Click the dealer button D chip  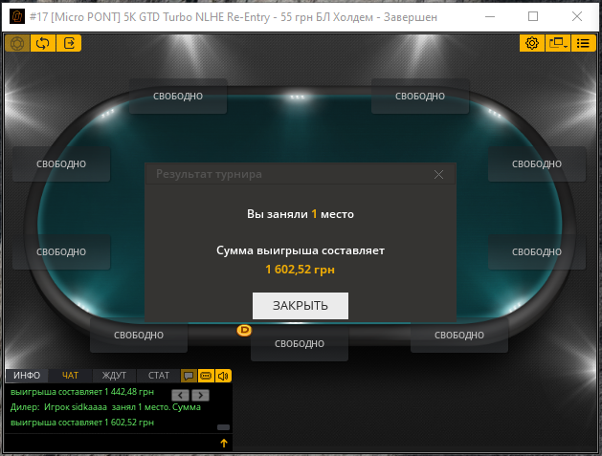click(x=244, y=330)
